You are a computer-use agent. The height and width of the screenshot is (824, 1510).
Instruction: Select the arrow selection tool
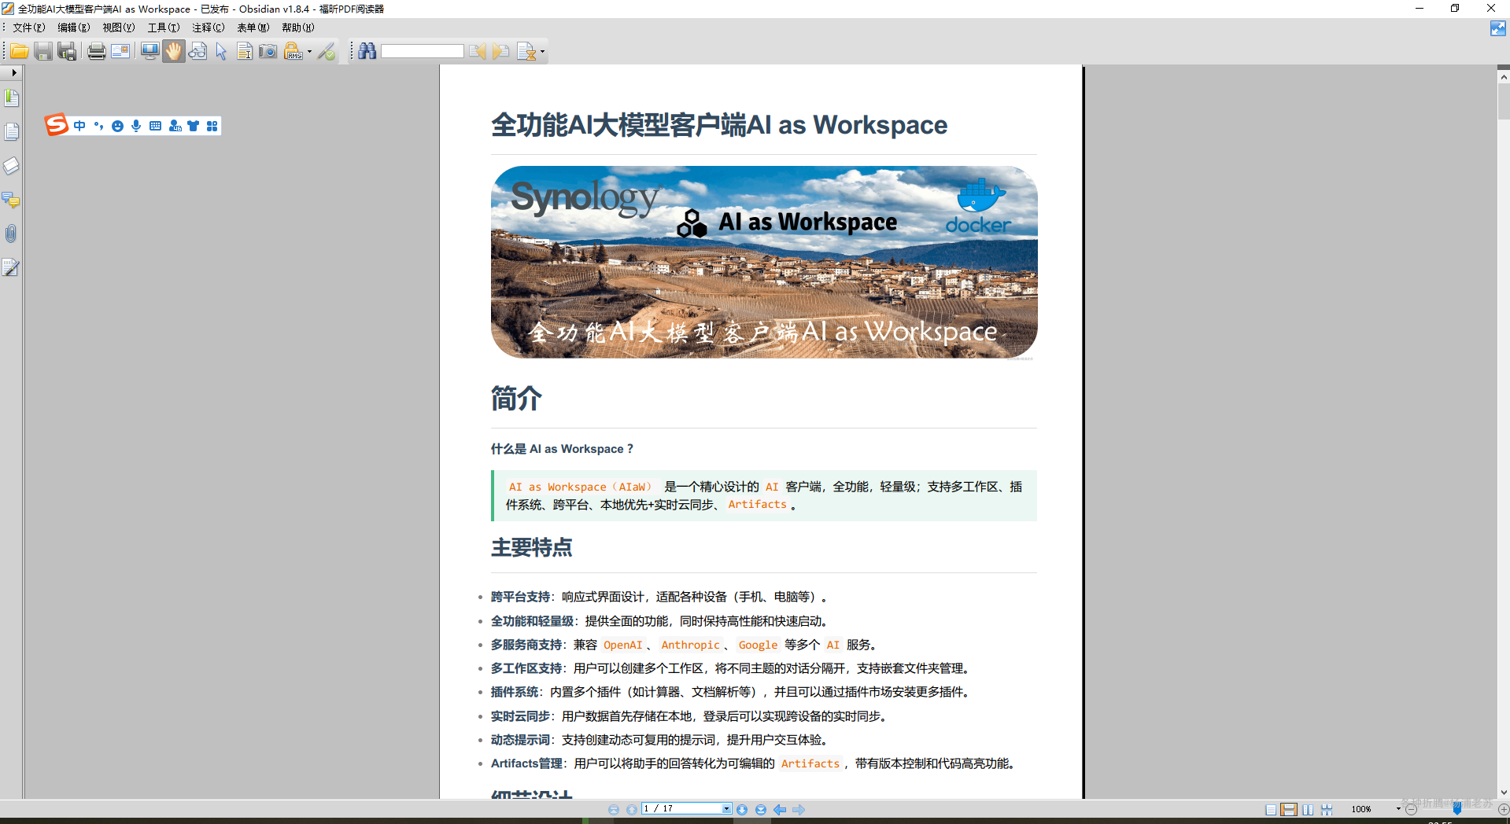tap(221, 52)
